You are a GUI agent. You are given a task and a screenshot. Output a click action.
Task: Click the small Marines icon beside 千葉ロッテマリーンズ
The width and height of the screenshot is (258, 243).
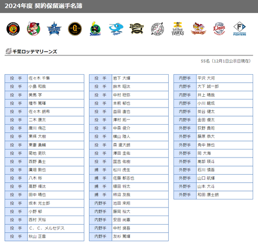[9, 51]
